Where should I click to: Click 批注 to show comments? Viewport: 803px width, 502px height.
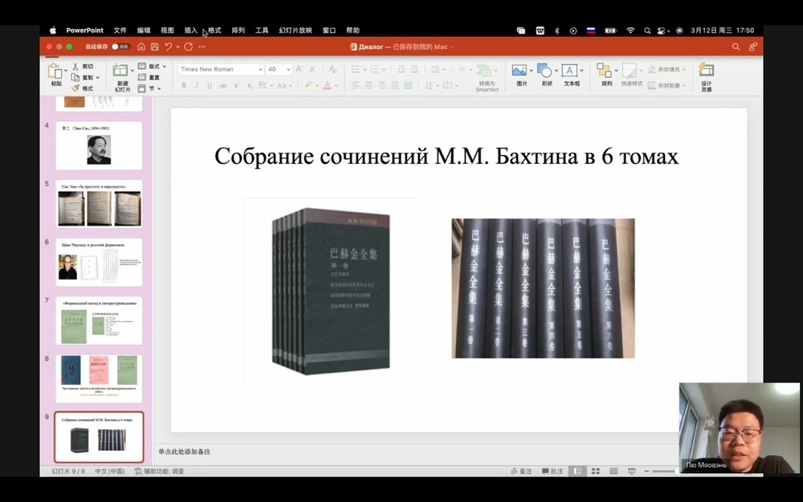[x=552, y=471]
